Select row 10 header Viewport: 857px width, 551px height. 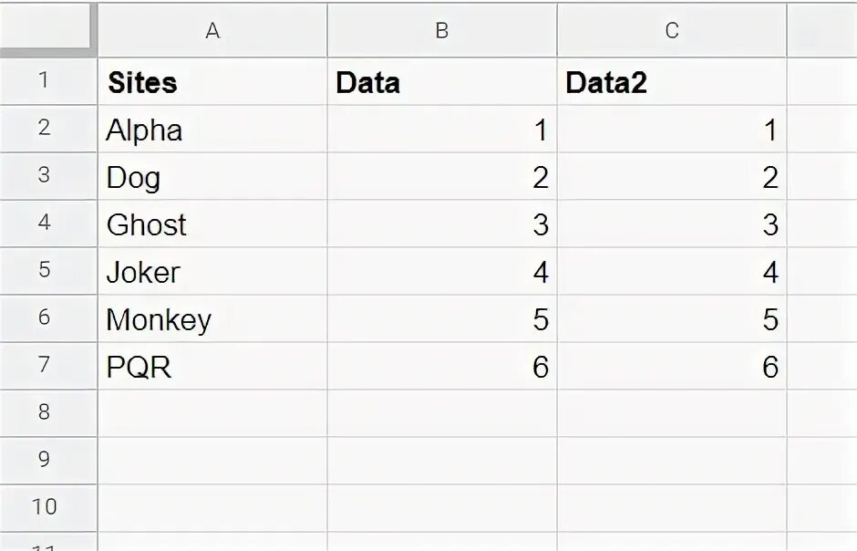pyautogui.click(x=44, y=507)
